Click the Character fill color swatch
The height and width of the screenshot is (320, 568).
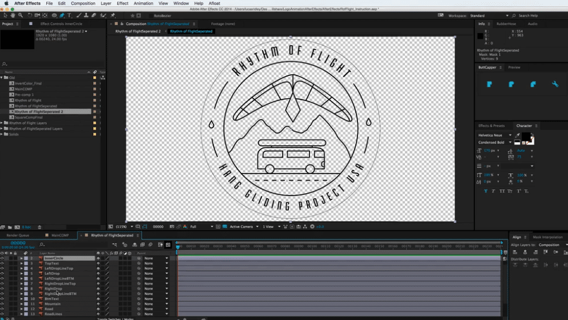click(526, 137)
